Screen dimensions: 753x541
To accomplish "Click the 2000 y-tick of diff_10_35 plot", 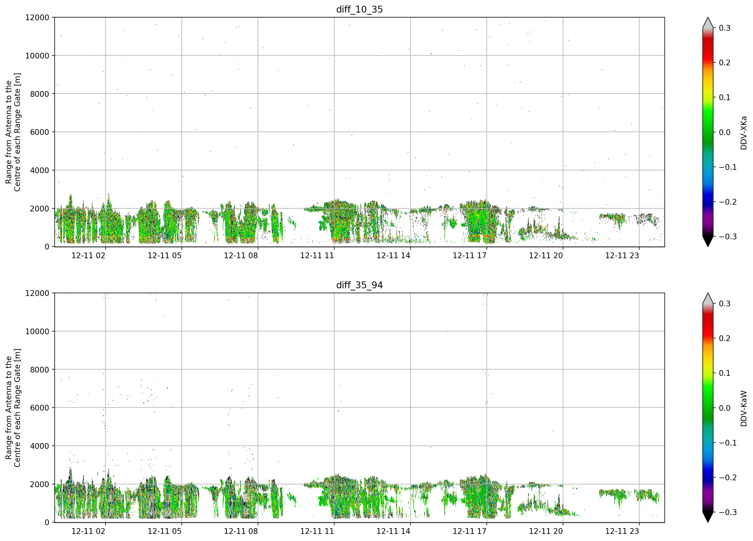I will pyautogui.click(x=40, y=208).
